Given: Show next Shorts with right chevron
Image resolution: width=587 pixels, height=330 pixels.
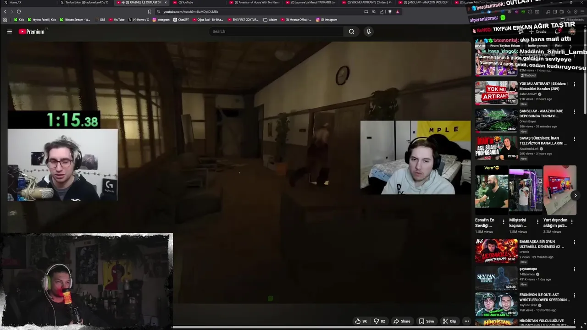Looking at the screenshot, I should point(576,195).
